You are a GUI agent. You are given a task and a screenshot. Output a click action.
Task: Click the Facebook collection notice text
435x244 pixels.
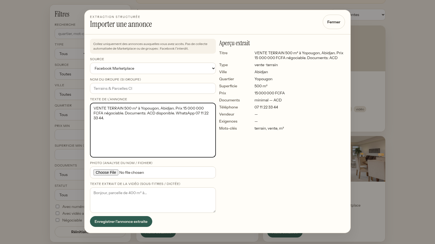point(153,46)
